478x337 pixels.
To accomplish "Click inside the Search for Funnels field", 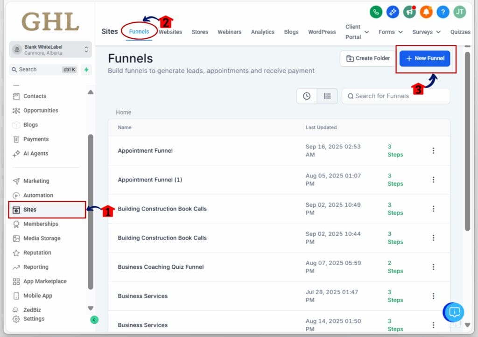I will [x=395, y=96].
